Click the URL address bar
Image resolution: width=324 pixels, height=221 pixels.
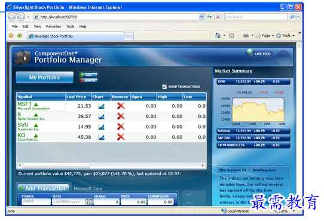116,17
